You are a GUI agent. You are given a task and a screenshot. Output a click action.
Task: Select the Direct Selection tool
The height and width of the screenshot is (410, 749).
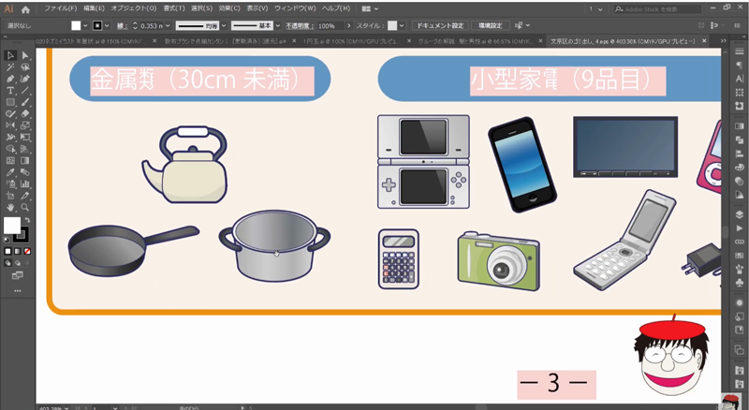pyautogui.click(x=25, y=55)
